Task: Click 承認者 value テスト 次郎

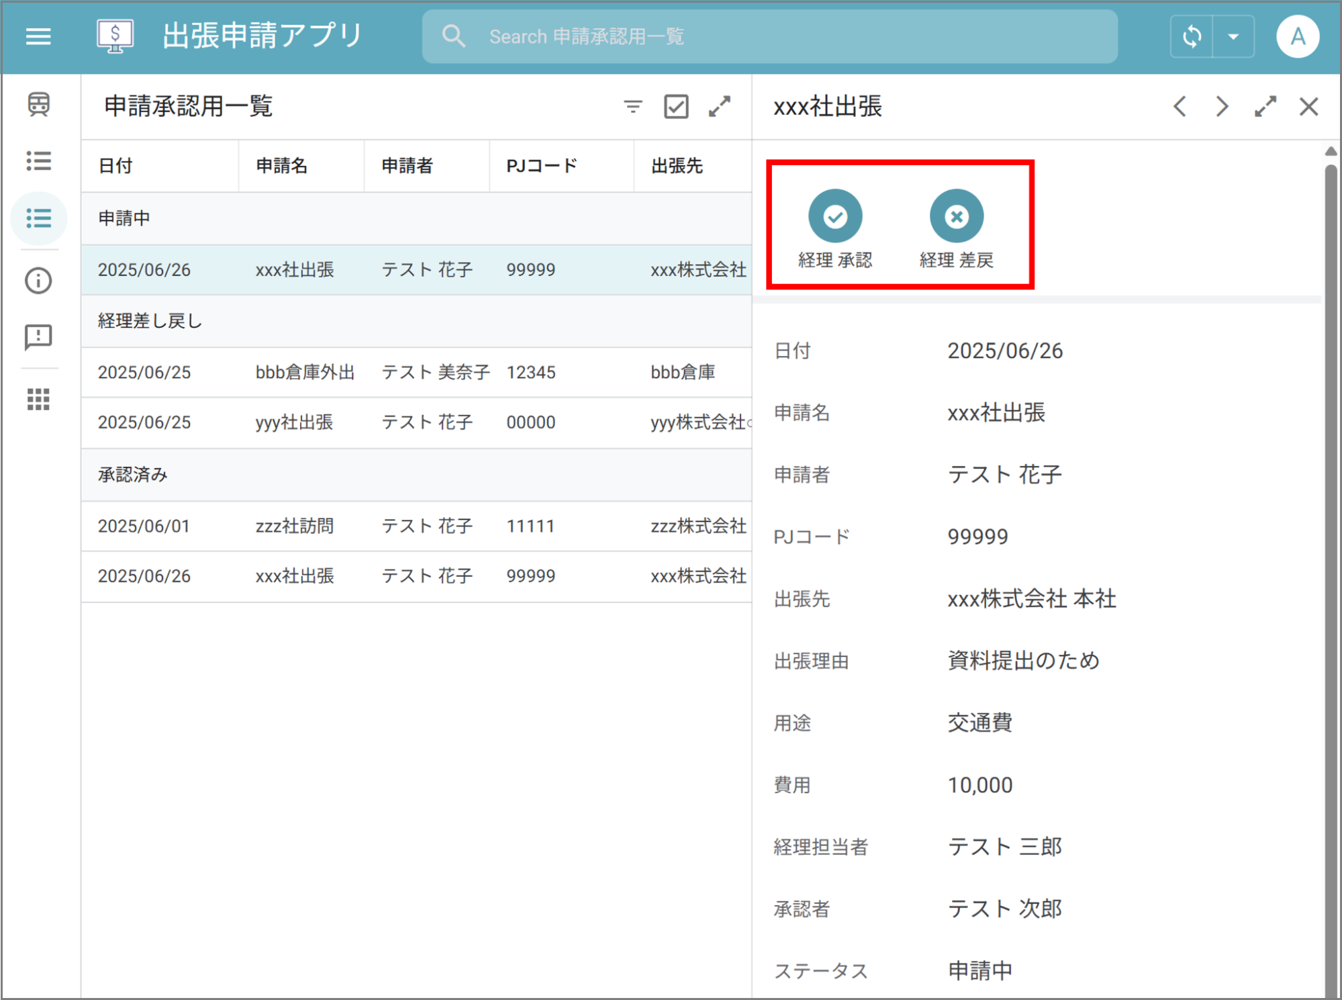Action: tap(1005, 909)
